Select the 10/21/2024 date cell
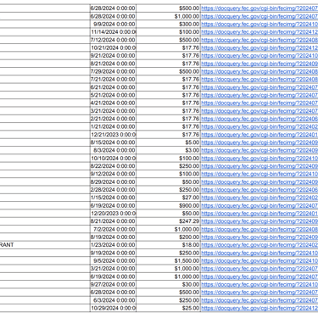This screenshot has width=318, height=318. point(113,48)
